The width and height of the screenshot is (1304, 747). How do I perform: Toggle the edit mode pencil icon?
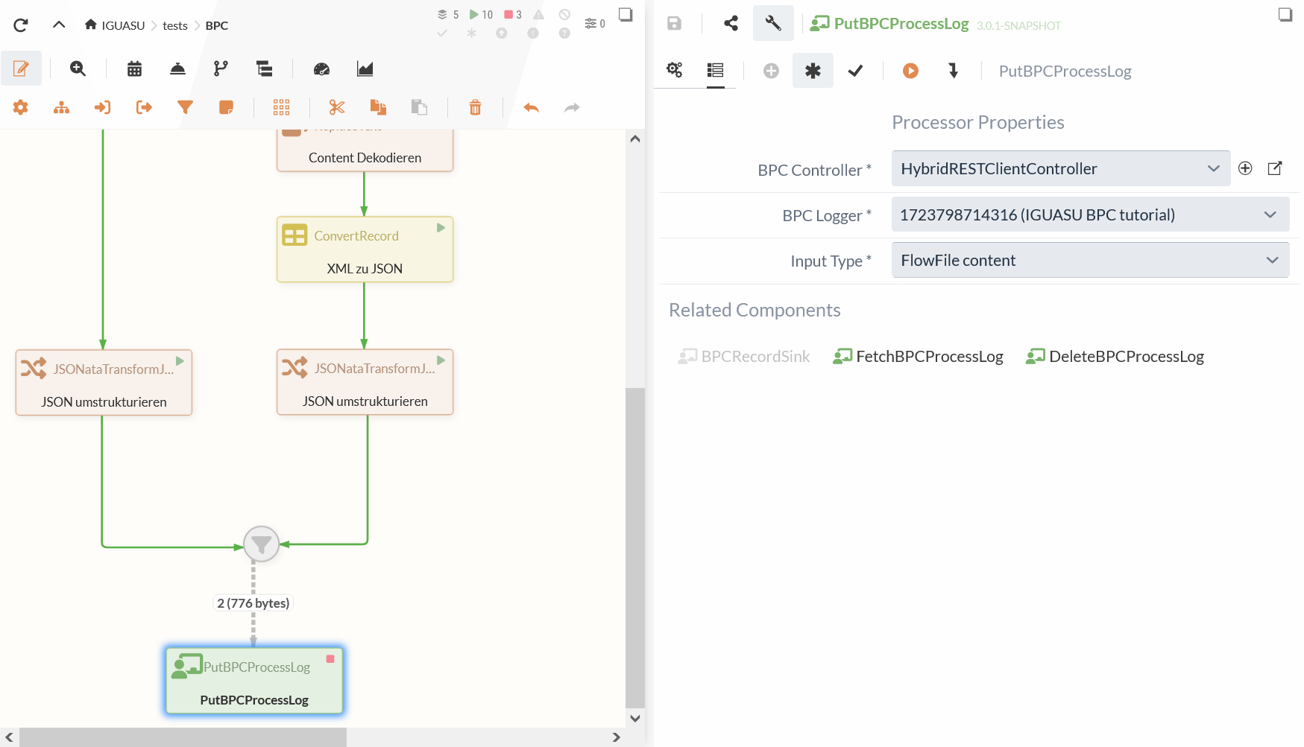pyautogui.click(x=21, y=69)
